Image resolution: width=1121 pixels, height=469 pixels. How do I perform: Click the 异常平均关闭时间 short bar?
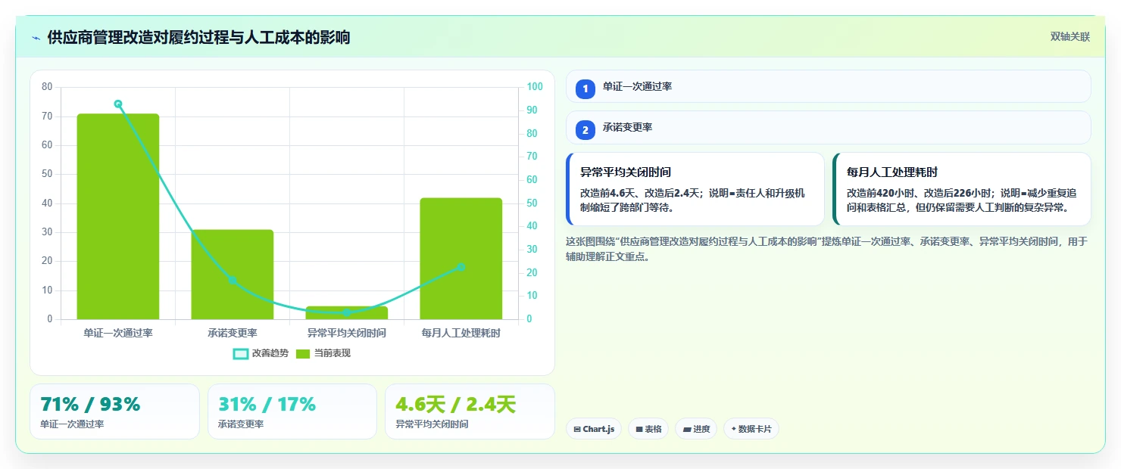[x=347, y=312]
